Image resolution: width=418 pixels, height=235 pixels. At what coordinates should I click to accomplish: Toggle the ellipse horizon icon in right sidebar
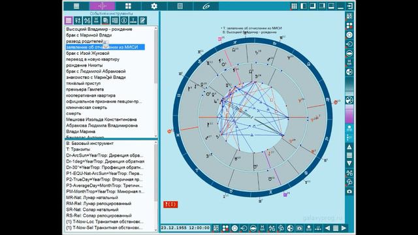[x=349, y=54]
